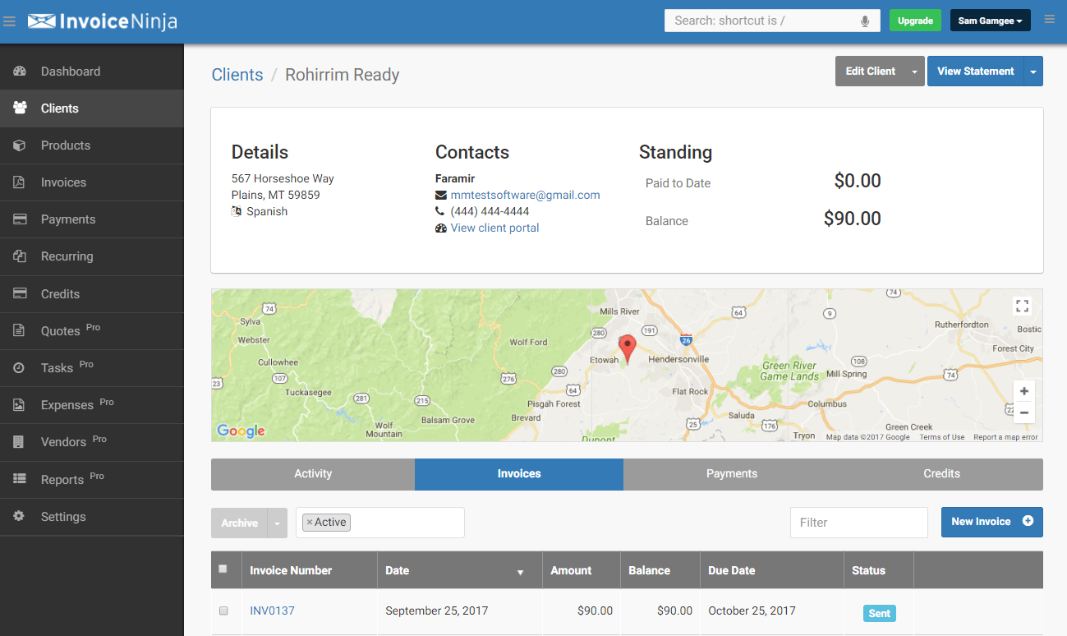Switch to the Payments tab

pos(731,474)
